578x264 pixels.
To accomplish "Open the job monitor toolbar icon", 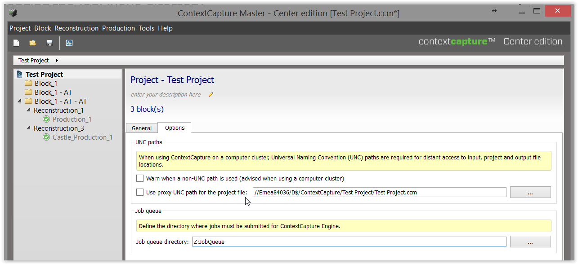I will click(69, 43).
